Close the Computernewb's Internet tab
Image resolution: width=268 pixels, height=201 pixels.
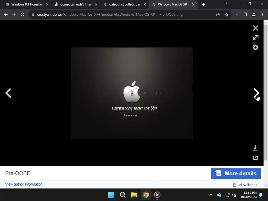[96, 5]
